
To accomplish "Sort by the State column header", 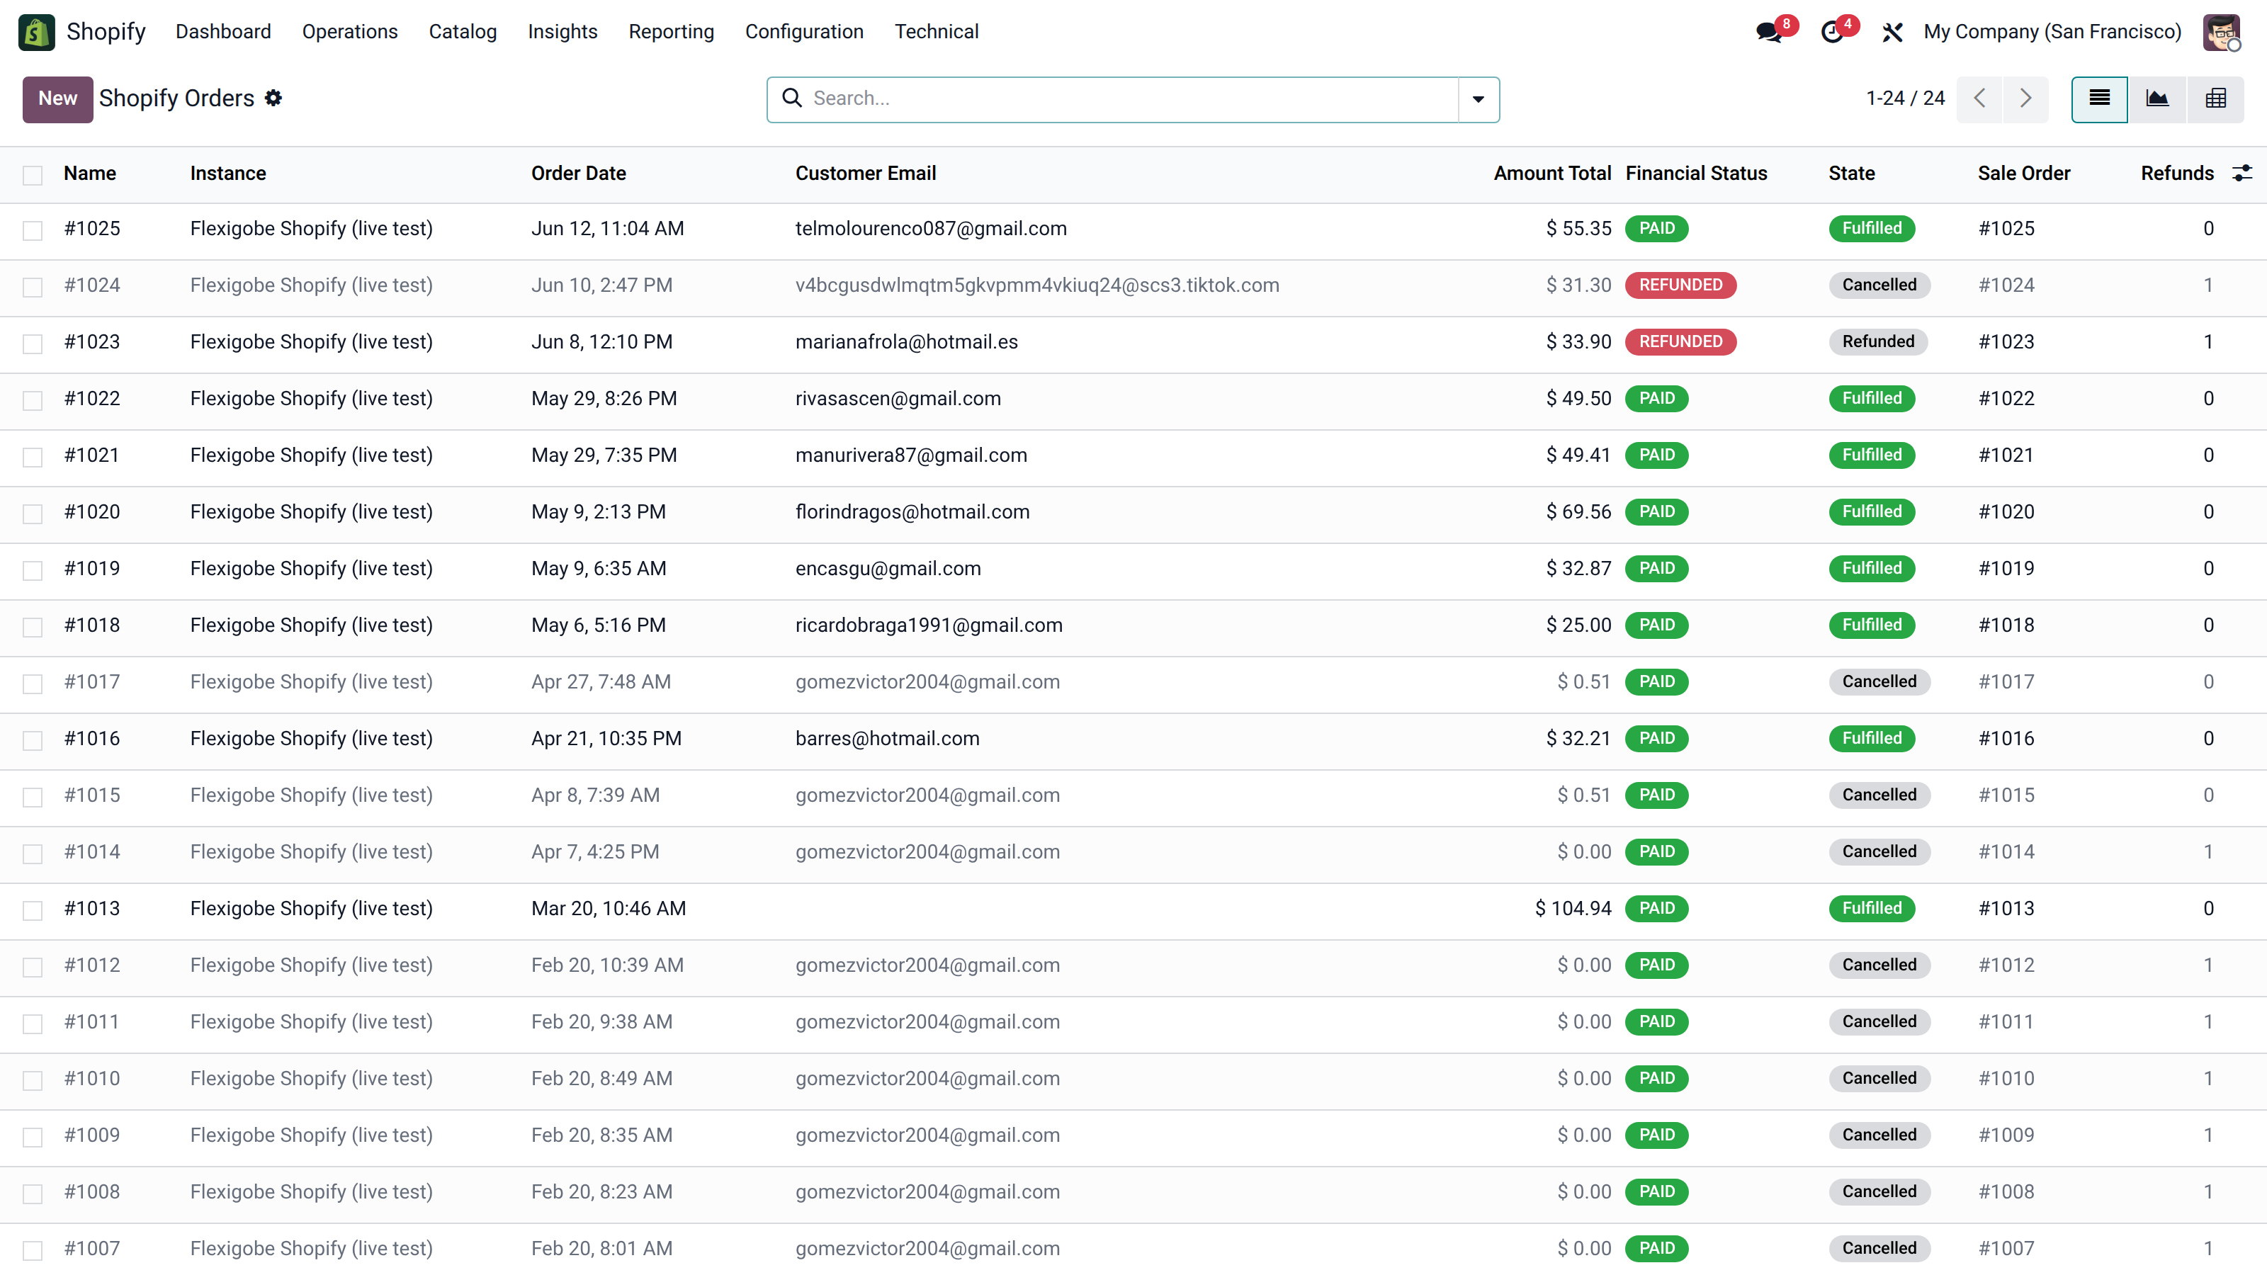I will click(1850, 174).
